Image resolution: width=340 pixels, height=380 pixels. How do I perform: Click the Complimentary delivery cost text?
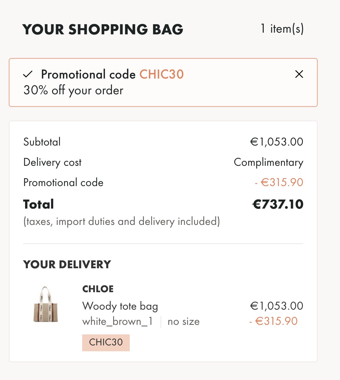point(269,162)
